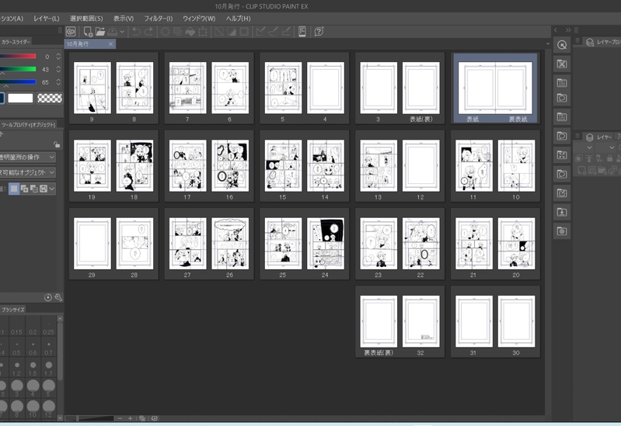Select transparent color checkered swatch
The width and height of the screenshot is (621, 426).
50,98
